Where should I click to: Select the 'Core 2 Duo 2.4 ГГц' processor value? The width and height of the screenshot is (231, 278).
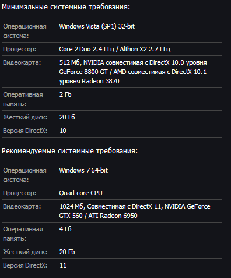point(87,49)
